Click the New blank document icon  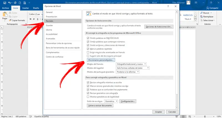[20, 3]
